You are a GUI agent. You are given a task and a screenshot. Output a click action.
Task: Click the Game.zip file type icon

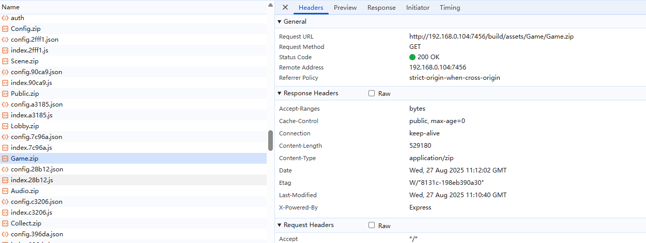[x=5, y=159]
